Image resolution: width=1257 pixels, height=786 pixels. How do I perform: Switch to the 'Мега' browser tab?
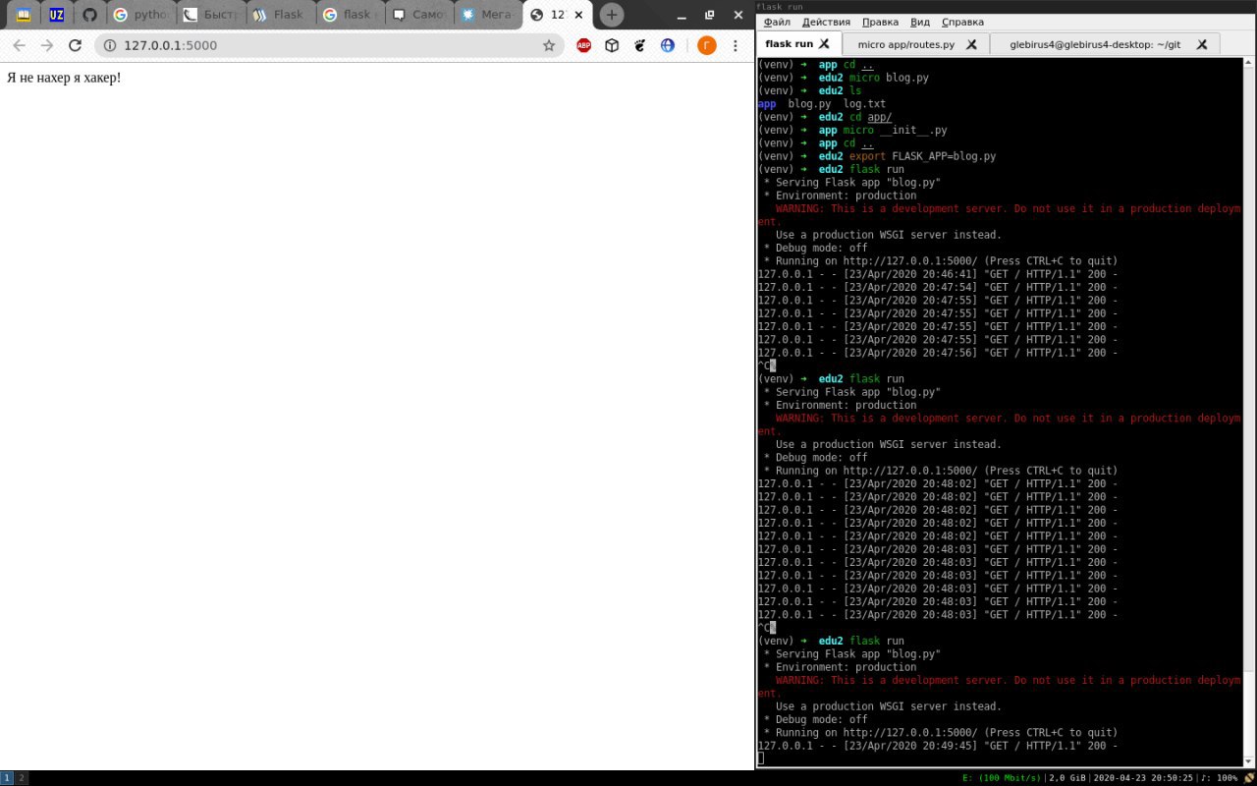(487, 16)
